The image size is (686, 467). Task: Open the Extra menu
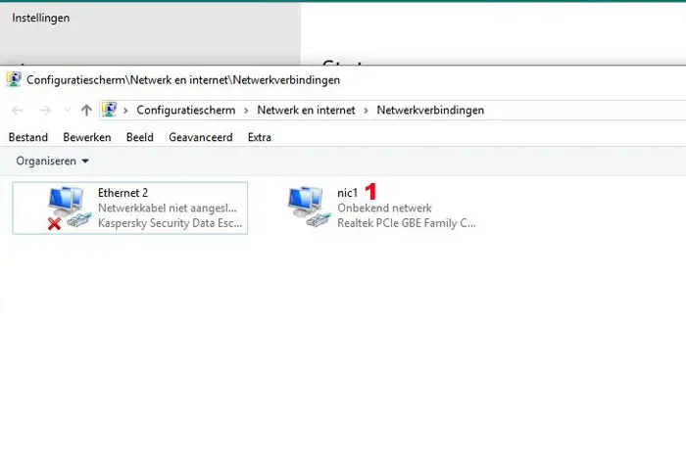(260, 137)
